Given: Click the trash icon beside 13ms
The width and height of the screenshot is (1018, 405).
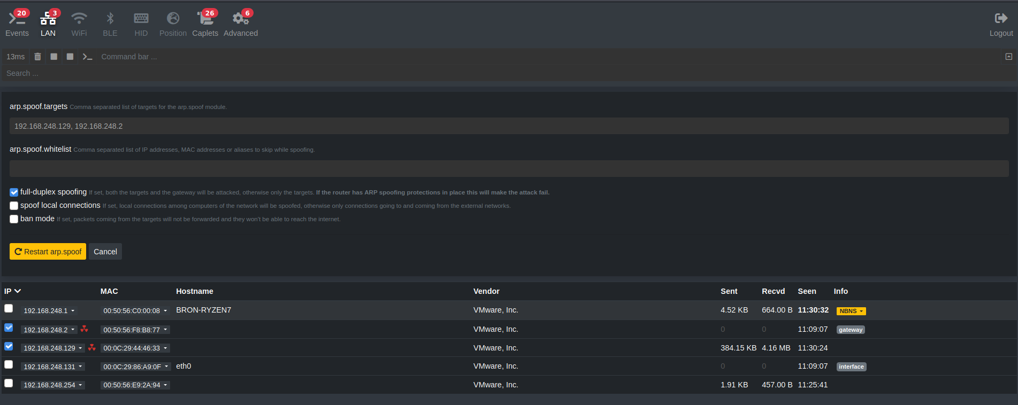Looking at the screenshot, I should click(37, 57).
